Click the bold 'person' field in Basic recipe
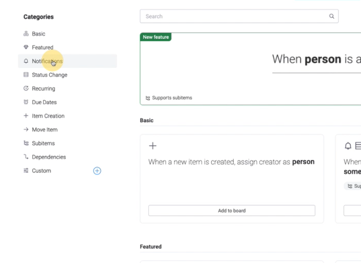The height and width of the screenshot is (263, 361). 303,162
